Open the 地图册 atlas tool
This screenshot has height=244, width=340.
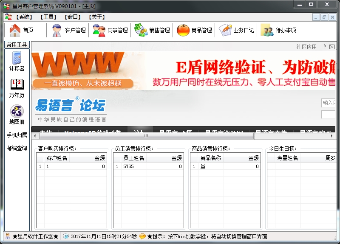coord(17,115)
